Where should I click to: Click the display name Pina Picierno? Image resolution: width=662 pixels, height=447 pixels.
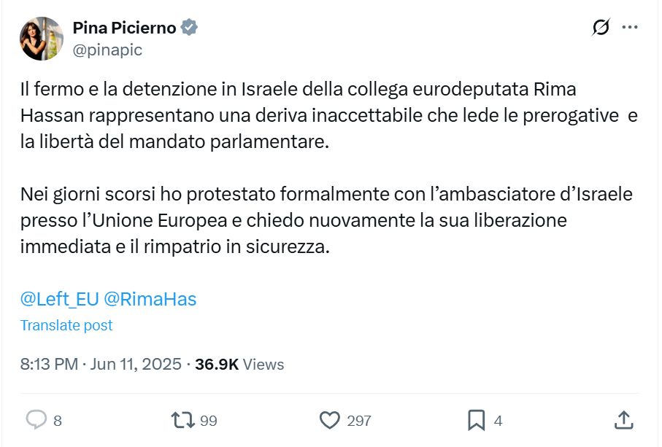tap(124, 28)
